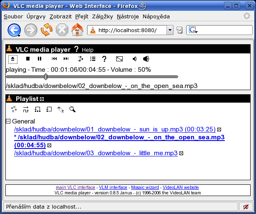The image size is (256, 214).
Task: Open Help in the VLC header
Action: (87, 50)
